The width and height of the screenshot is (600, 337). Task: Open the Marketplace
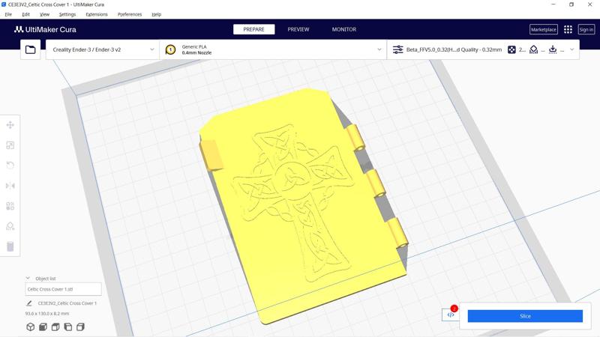click(x=543, y=29)
